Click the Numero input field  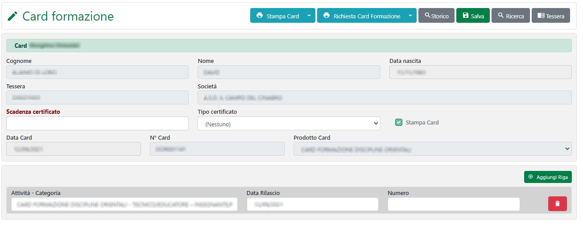[453, 204]
